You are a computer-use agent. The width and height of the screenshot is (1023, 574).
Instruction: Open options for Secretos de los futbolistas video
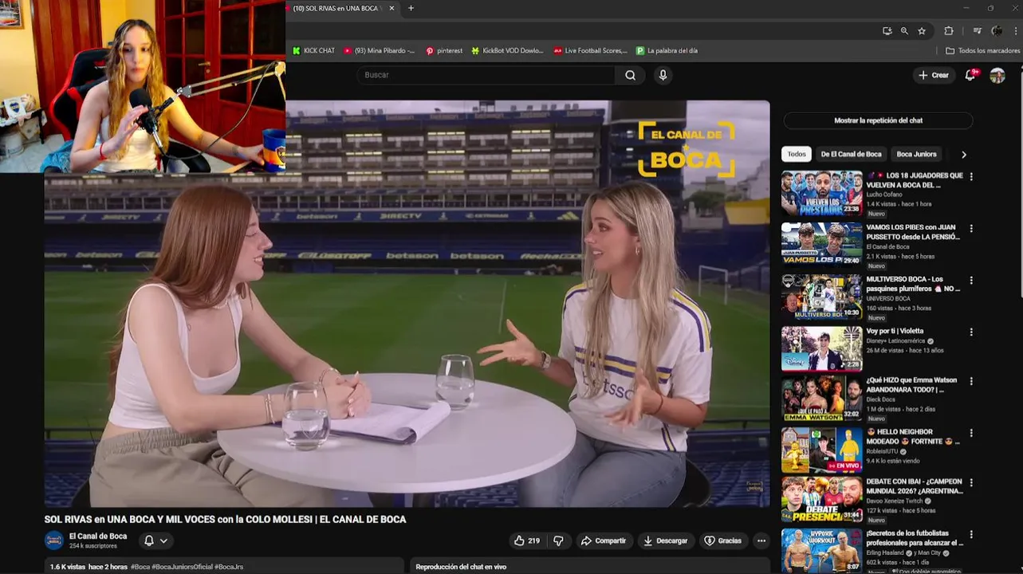[x=970, y=534]
